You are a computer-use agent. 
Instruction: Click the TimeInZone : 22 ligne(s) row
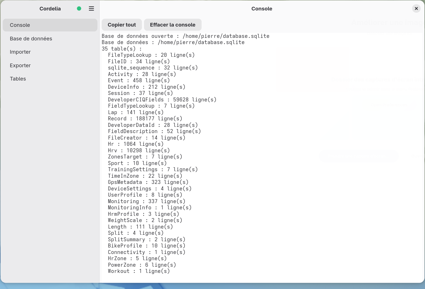point(145,176)
